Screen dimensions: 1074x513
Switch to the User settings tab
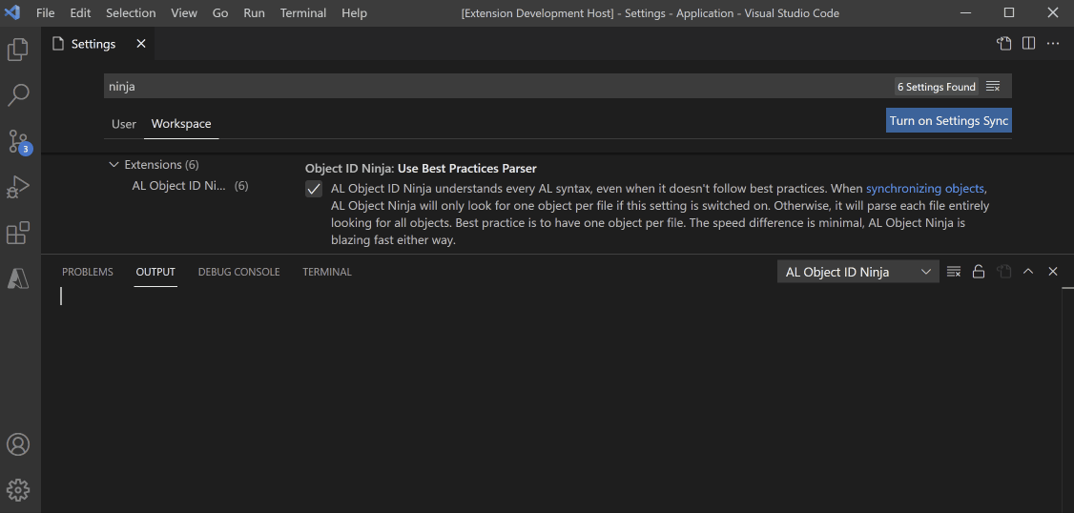(x=124, y=124)
